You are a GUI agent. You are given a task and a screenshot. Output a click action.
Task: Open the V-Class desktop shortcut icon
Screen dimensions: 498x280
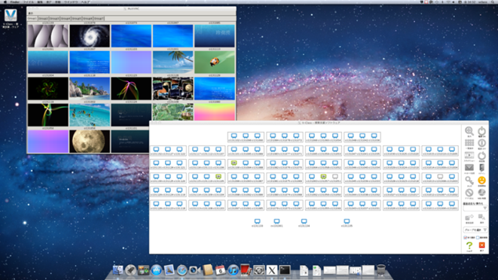[x=11, y=15]
